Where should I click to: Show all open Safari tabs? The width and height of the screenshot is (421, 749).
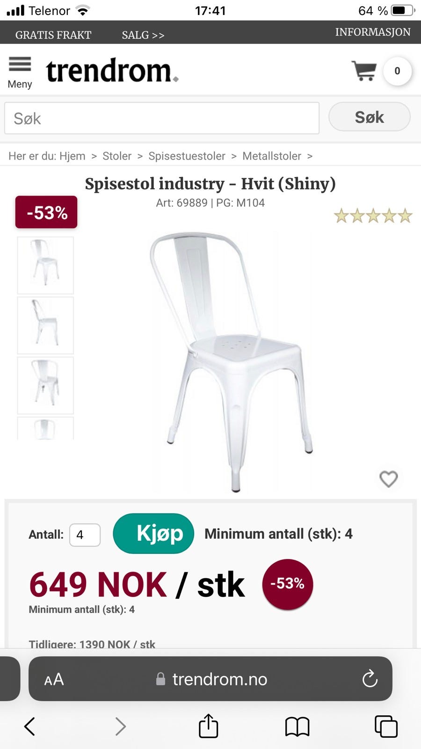coord(386,727)
